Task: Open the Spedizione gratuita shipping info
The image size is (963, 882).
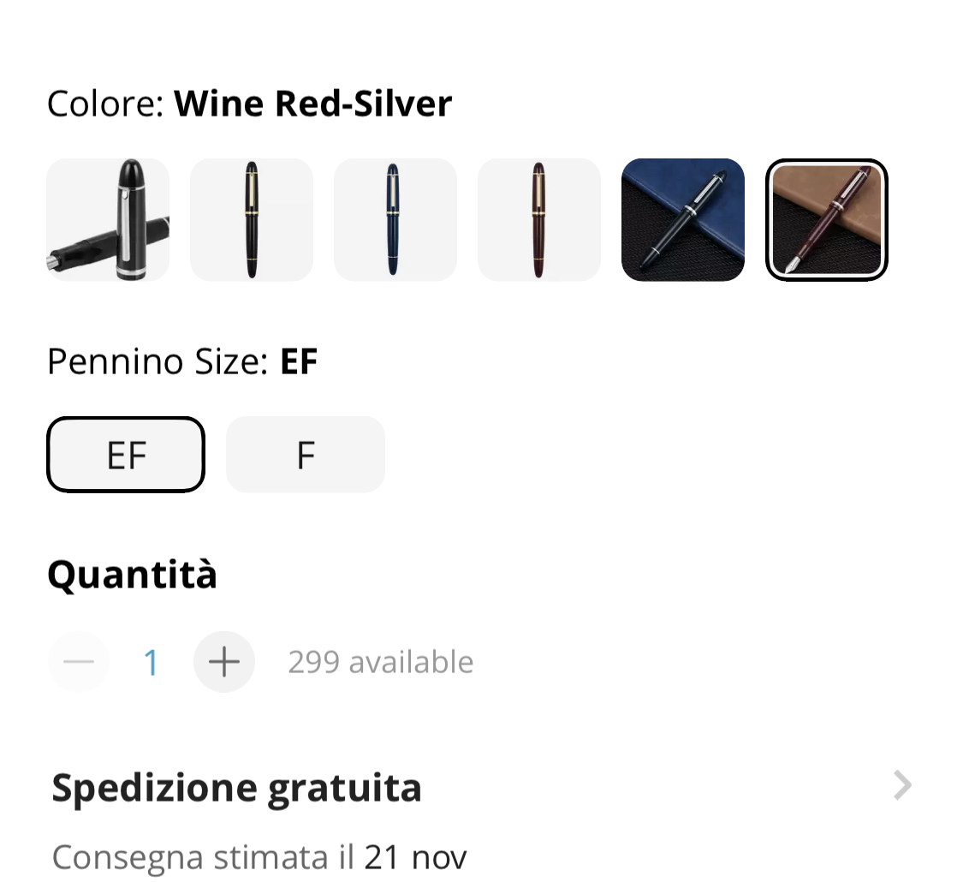Action: pos(237,788)
